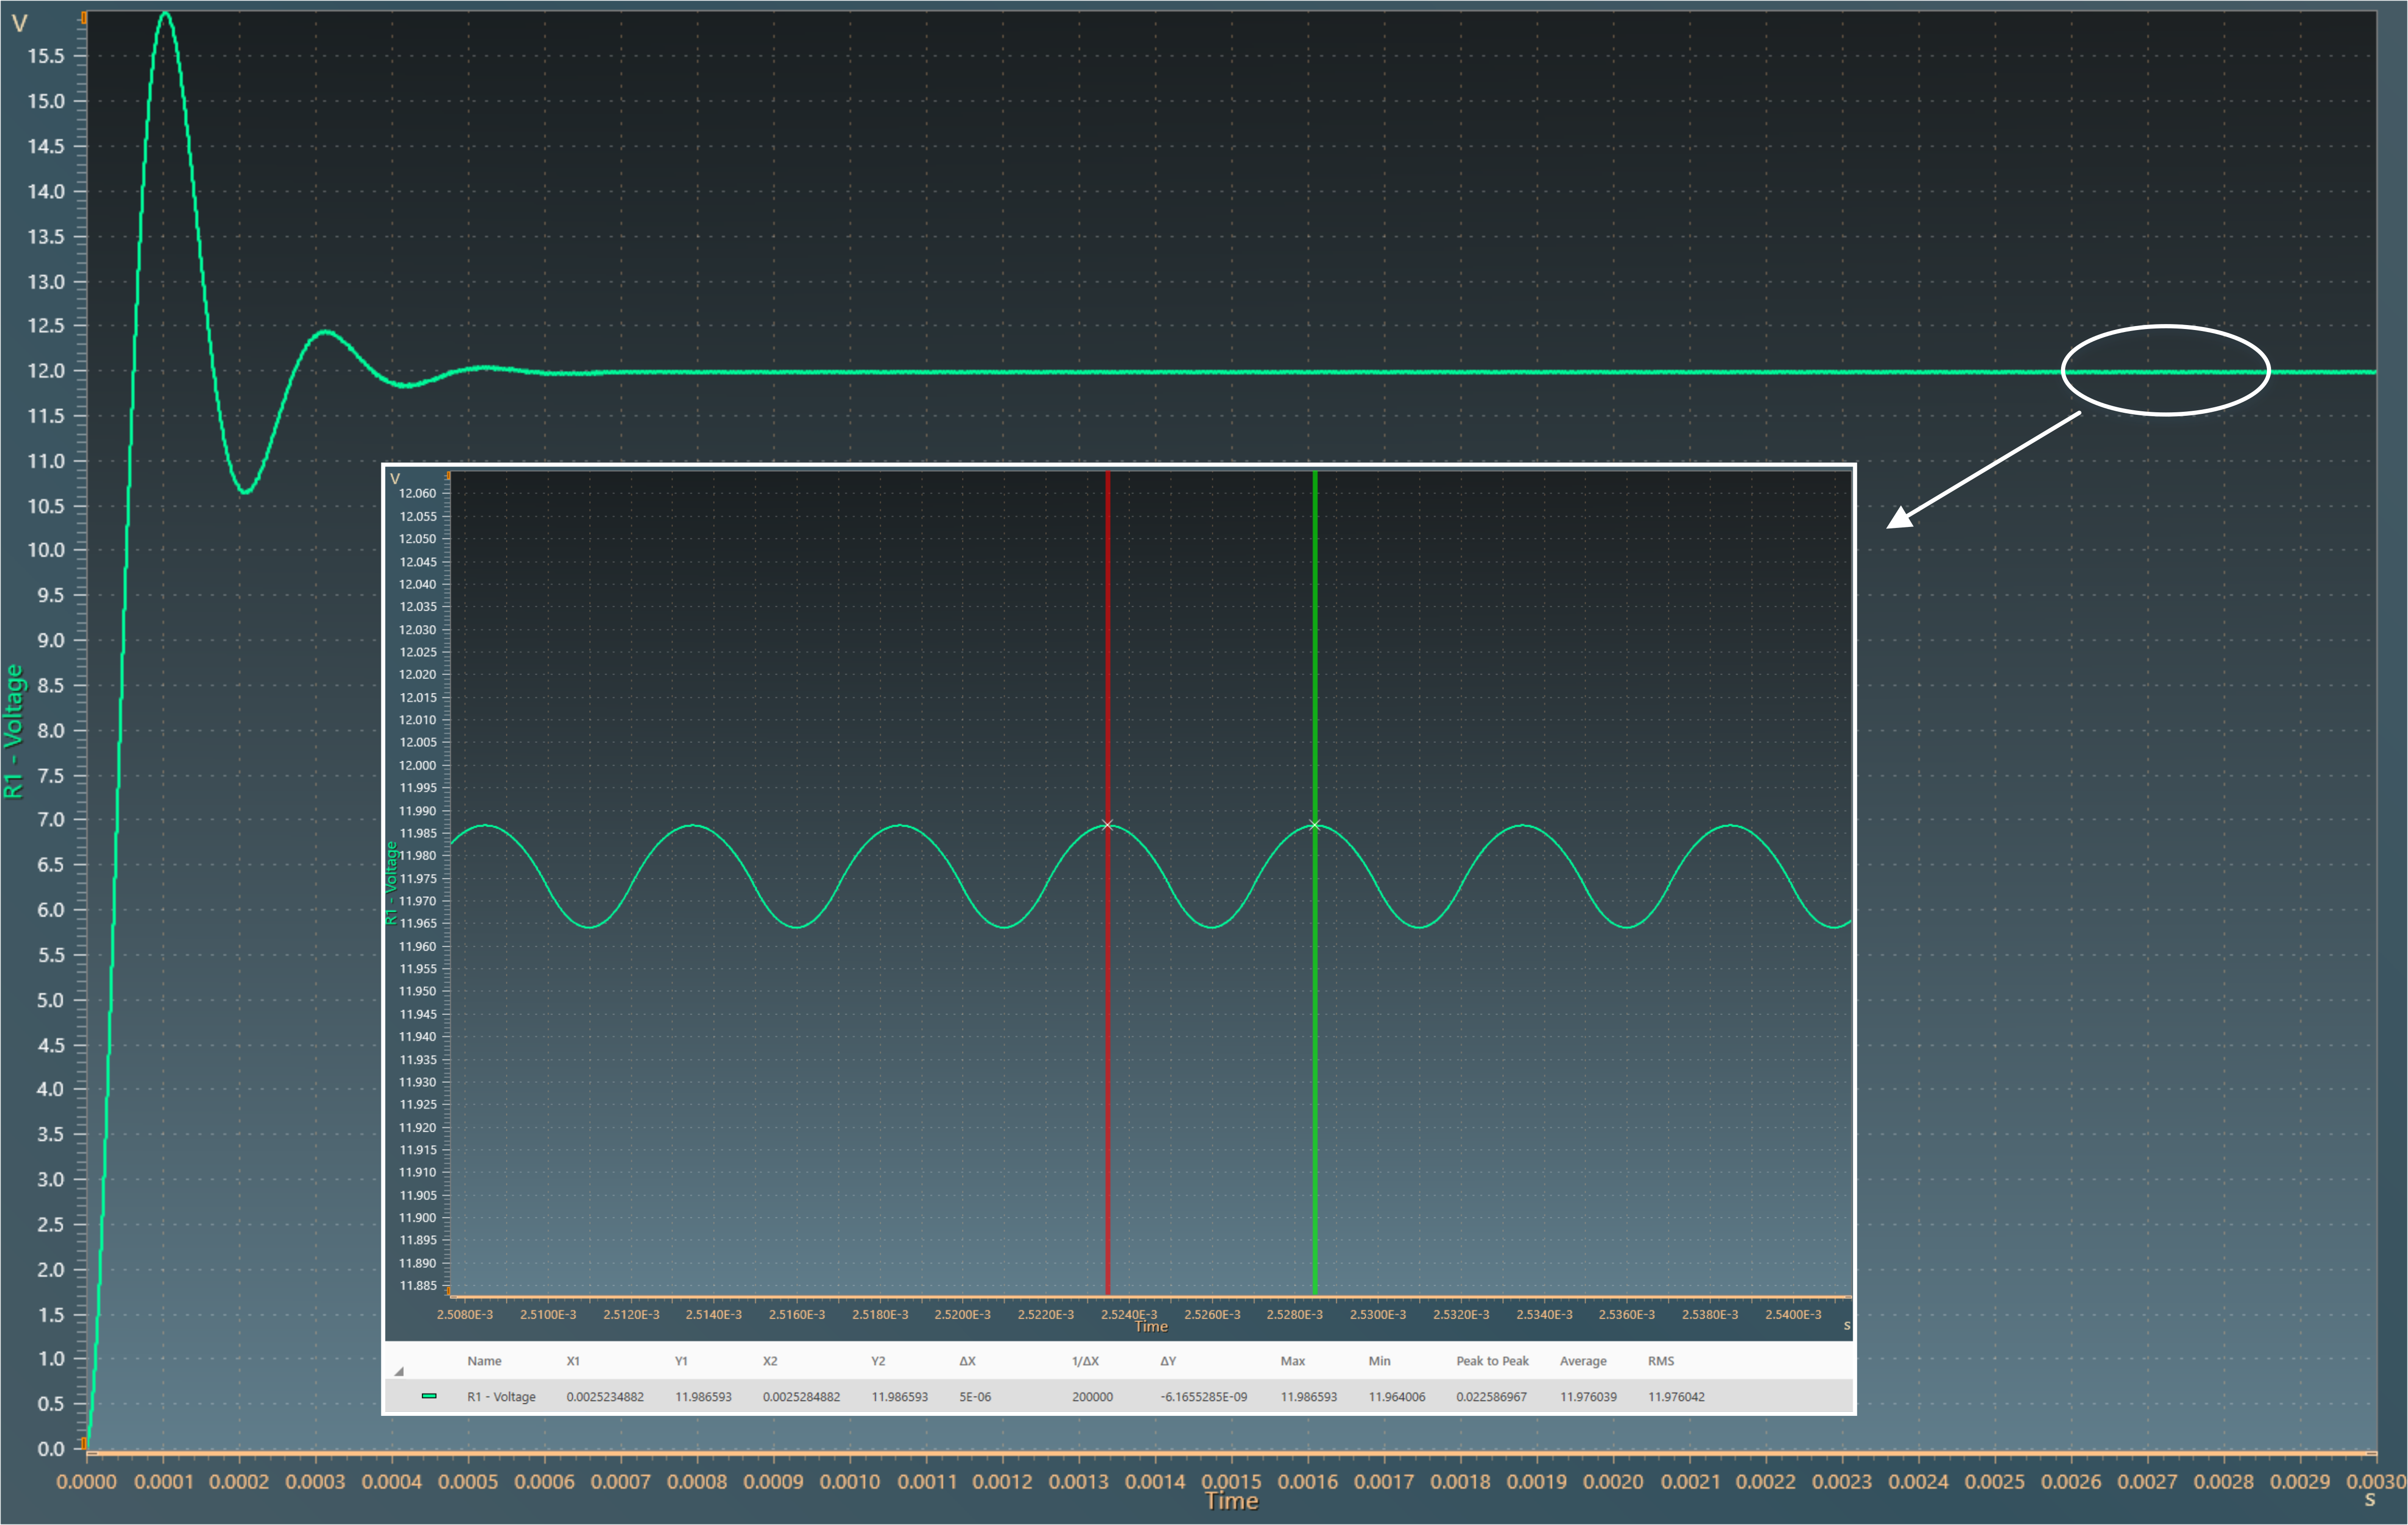Click the Average value 11.976039 cell
2408x1525 pixels.
1588,1397
